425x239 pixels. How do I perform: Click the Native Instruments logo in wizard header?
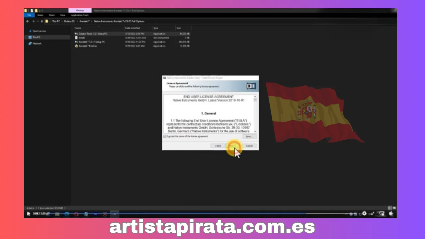(251, 86)
